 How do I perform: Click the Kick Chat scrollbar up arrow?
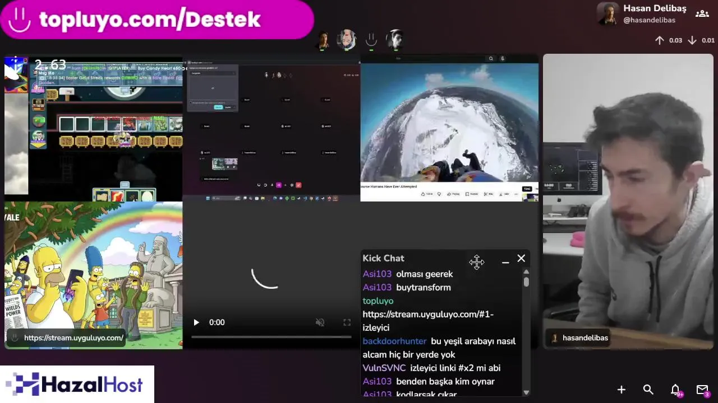(526, 272)
